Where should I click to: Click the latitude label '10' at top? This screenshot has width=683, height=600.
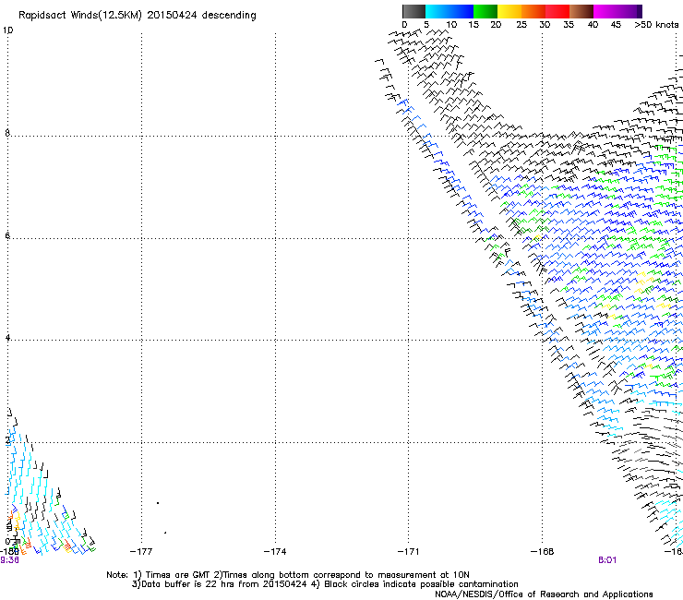point(8,30)
